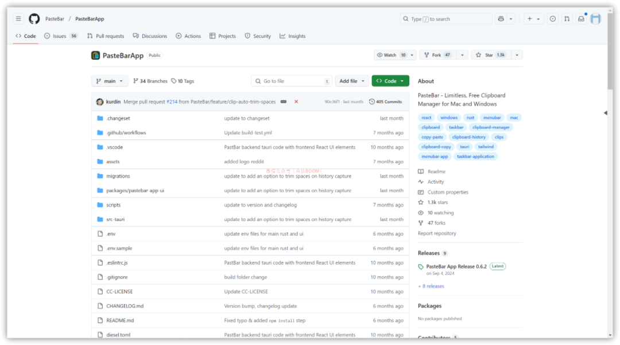Open the hamburger navigation menu
620x345 pixels.
tap(18, 18)
